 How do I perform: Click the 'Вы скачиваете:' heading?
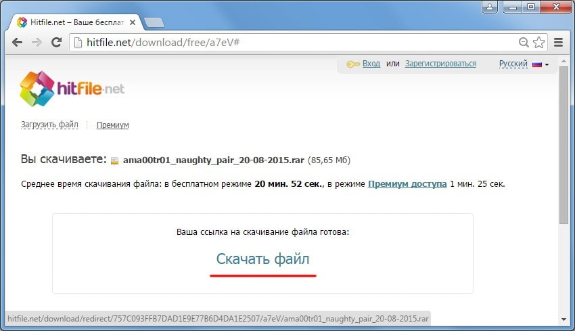(x=64, y=159)
